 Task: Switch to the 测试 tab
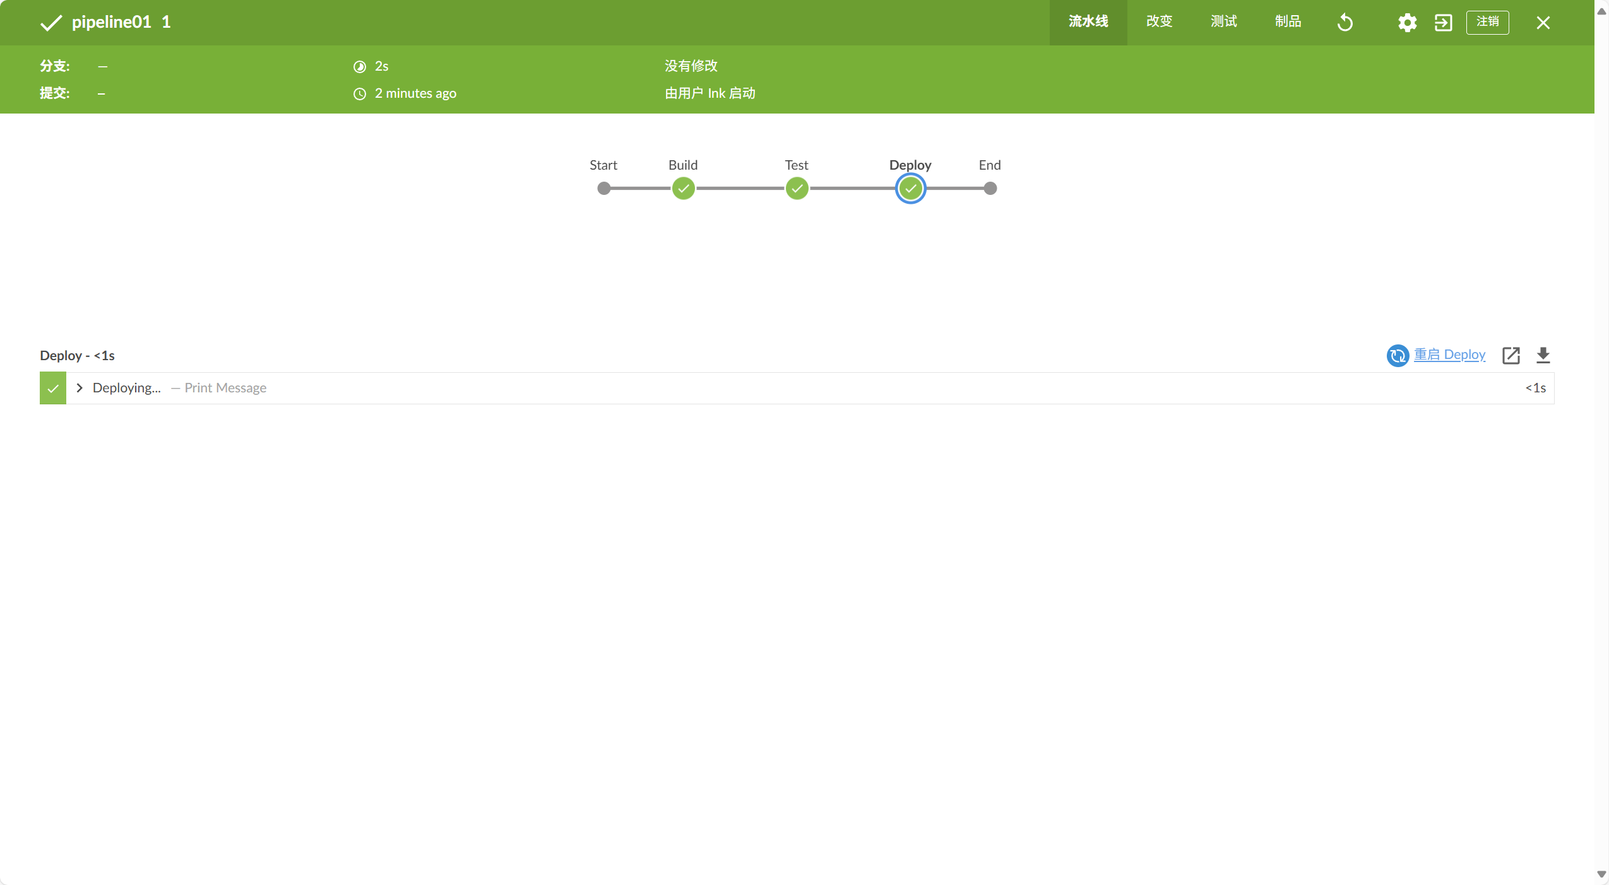[1223, 22]
